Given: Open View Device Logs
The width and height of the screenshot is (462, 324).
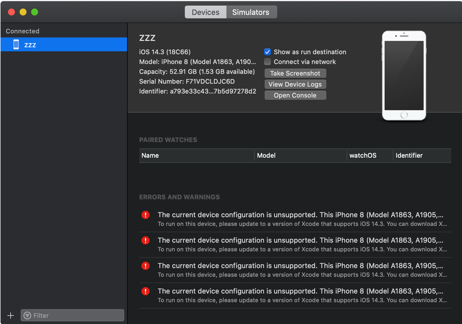Looking at the screenshot, I should coord(295,84).
